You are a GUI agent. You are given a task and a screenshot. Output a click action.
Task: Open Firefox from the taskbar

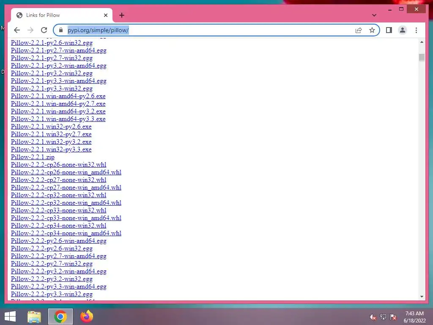[x=87, y=317]
